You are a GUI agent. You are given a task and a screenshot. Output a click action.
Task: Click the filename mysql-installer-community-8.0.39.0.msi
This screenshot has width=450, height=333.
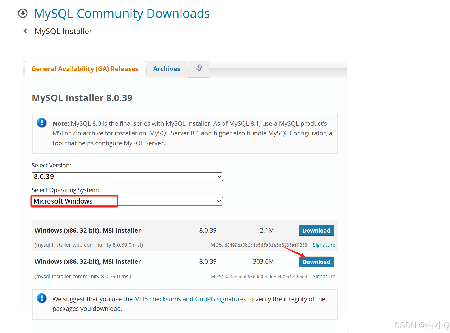click(83, 276)
